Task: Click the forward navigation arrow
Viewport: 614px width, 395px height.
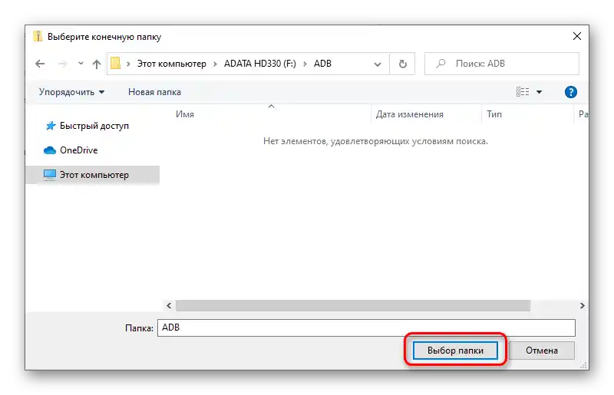Action: click(x=63, y=64)
